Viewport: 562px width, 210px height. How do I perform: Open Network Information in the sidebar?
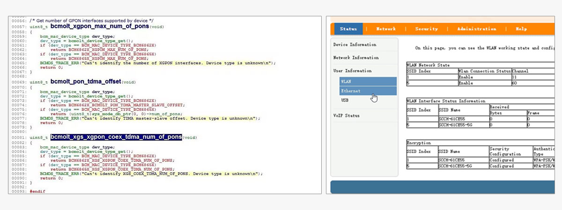[356, 58]
